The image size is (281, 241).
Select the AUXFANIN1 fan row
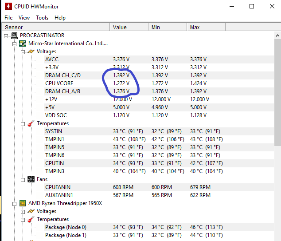click(159, 195)
